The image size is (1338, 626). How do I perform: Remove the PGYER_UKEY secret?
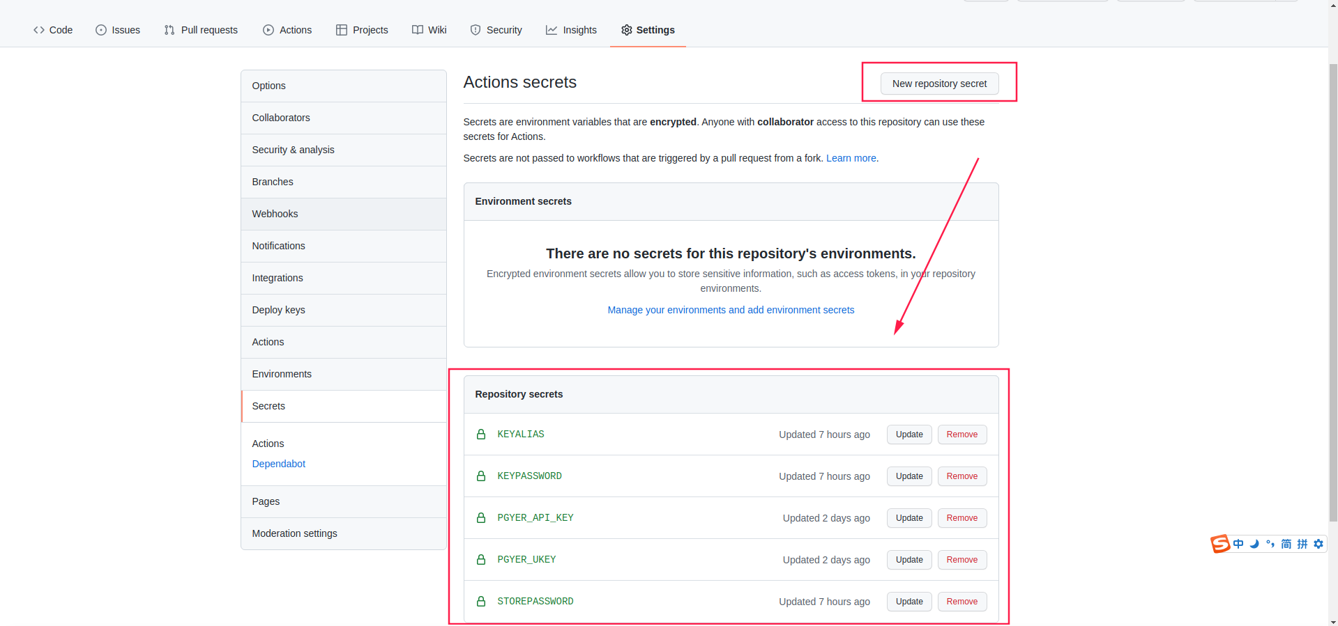coord(962,560)
